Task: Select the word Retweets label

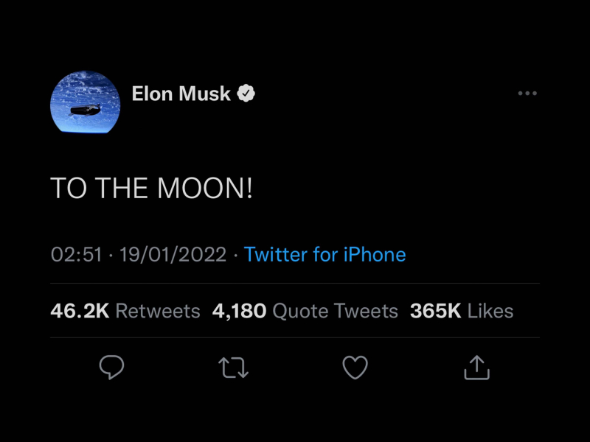Action: pyautogui.click(x=158, y=311)
